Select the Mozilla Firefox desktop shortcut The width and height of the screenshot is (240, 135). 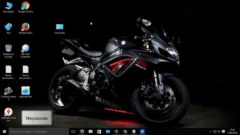click(x=25, y=28)
